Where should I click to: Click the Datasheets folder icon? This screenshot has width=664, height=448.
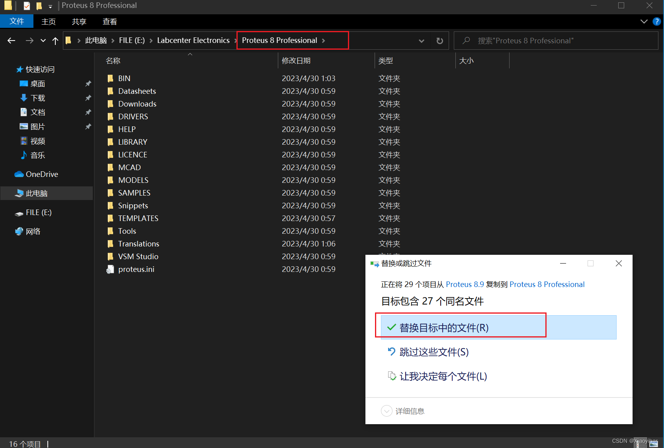pyautogui.click(x=110, y=91)
